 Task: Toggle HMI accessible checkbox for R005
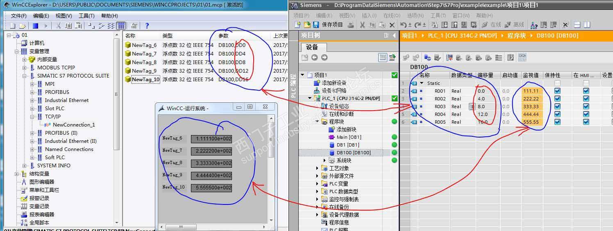[x=586, y=122]
